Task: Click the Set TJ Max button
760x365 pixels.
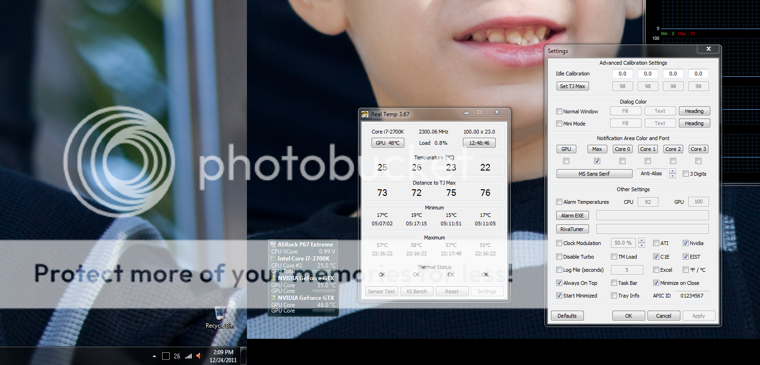Action: pyautogui.click(x=573, y=86)
